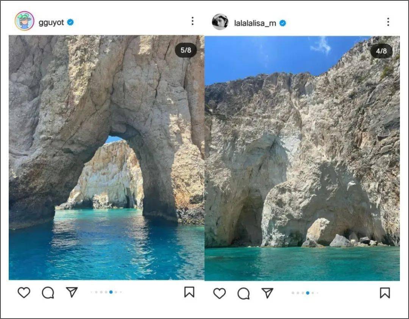The height and width of the screenshot is (319, 409).
Task: Click the rock arch photo by gguyot
Action: click(x=106, y=157)
